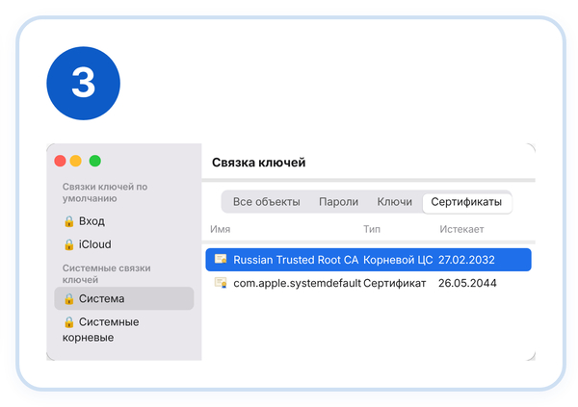Click Корневой ЦС type cell
This screenshot has height=407, width=578.
398,260
